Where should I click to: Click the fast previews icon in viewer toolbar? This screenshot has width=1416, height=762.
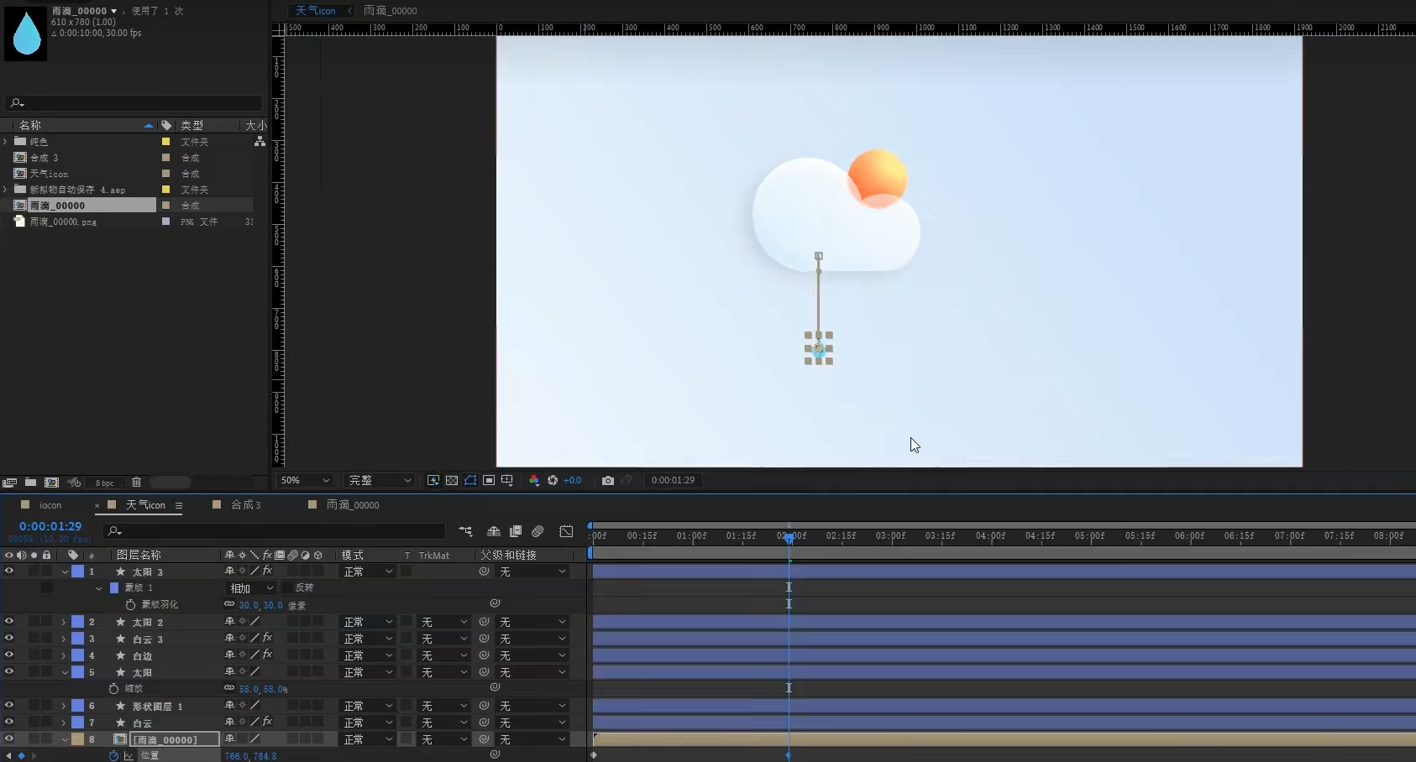coord(433,480)
